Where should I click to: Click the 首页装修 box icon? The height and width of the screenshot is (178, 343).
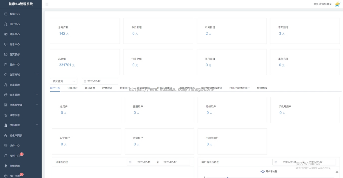coord(6,54)
